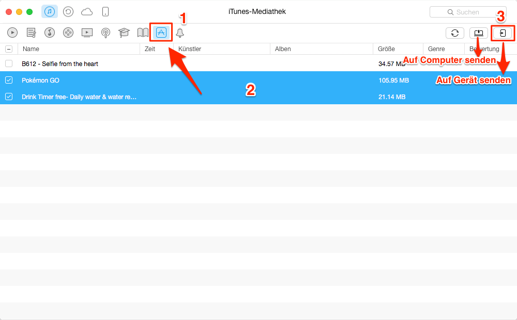The width and height of the screenshot is (517, 320).
Task: Select the Drink Timer free app name
Action: [79, 97]
